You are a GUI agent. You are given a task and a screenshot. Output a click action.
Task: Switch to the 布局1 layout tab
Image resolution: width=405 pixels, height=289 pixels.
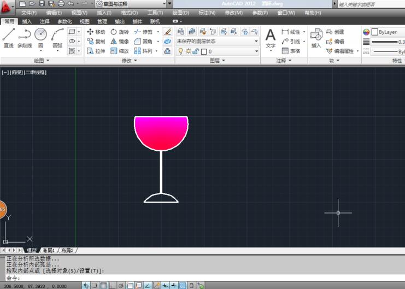click(x=49, y=250)
